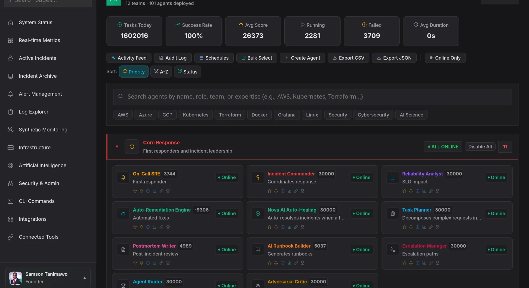This screenshot has width=529, height=288.
Task: Expand Samson Tanimawo user menu arrow
Action: [85, 278]
